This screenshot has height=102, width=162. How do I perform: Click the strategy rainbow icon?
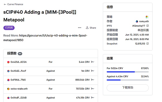coord(147,17)
